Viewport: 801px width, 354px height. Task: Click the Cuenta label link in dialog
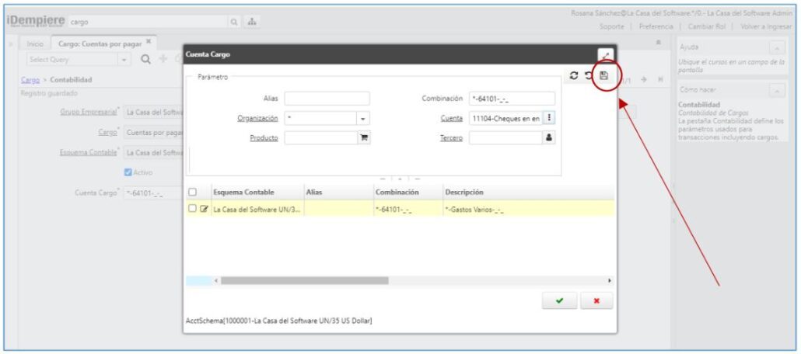452,118
